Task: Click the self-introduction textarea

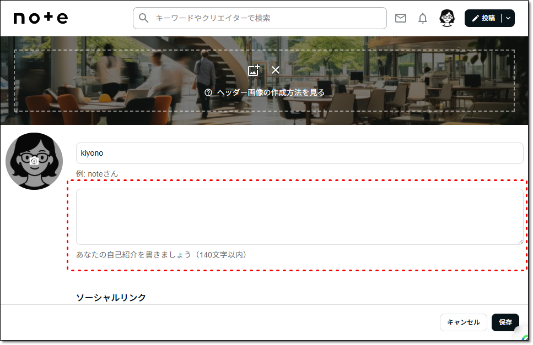Action: [x=300, y=216]
